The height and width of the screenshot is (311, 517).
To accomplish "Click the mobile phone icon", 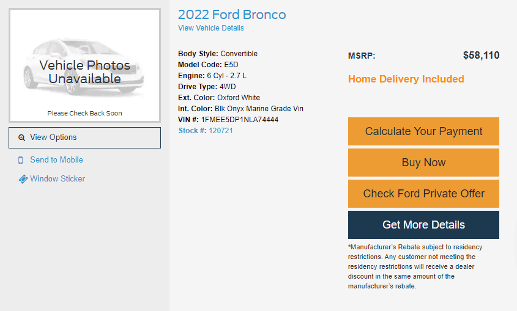I will click(21, 160).
